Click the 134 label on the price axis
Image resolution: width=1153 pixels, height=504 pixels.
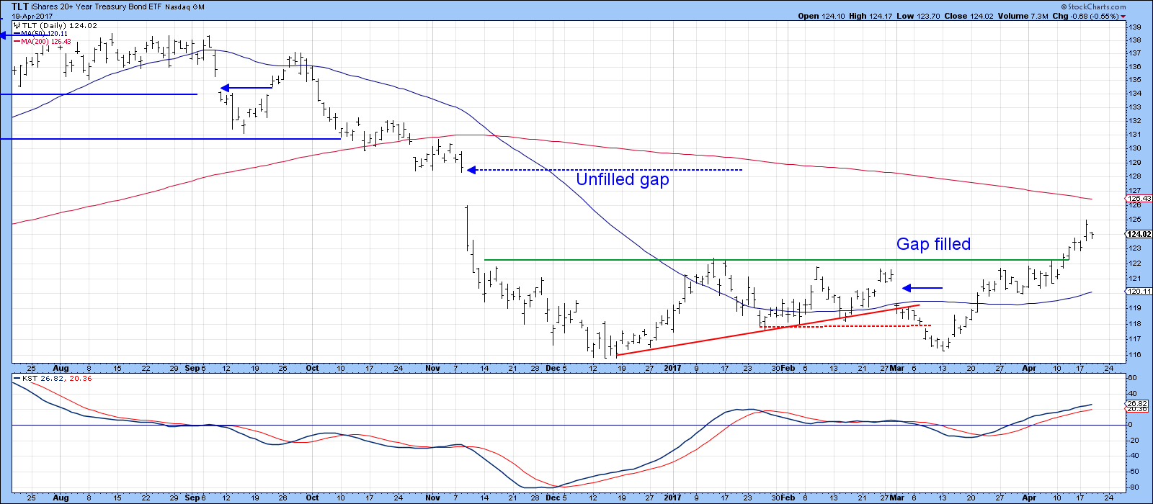pyautogui.click(x=1134, y=94)
